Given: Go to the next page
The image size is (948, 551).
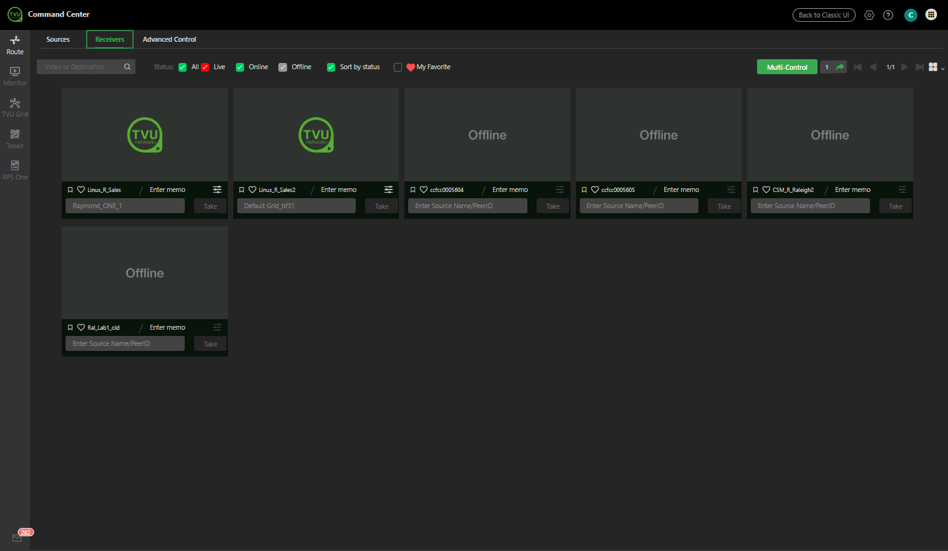Looking at the screenshot, I should coord(904,67).
